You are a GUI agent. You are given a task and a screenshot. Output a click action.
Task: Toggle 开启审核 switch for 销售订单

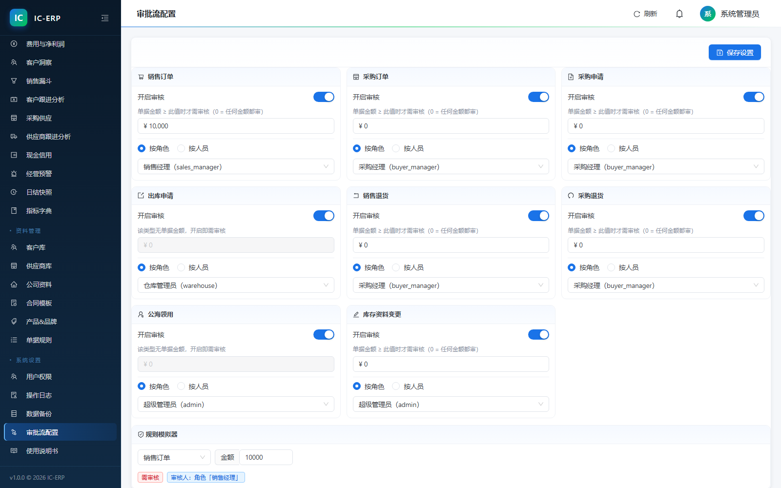(x=324, y=97)
